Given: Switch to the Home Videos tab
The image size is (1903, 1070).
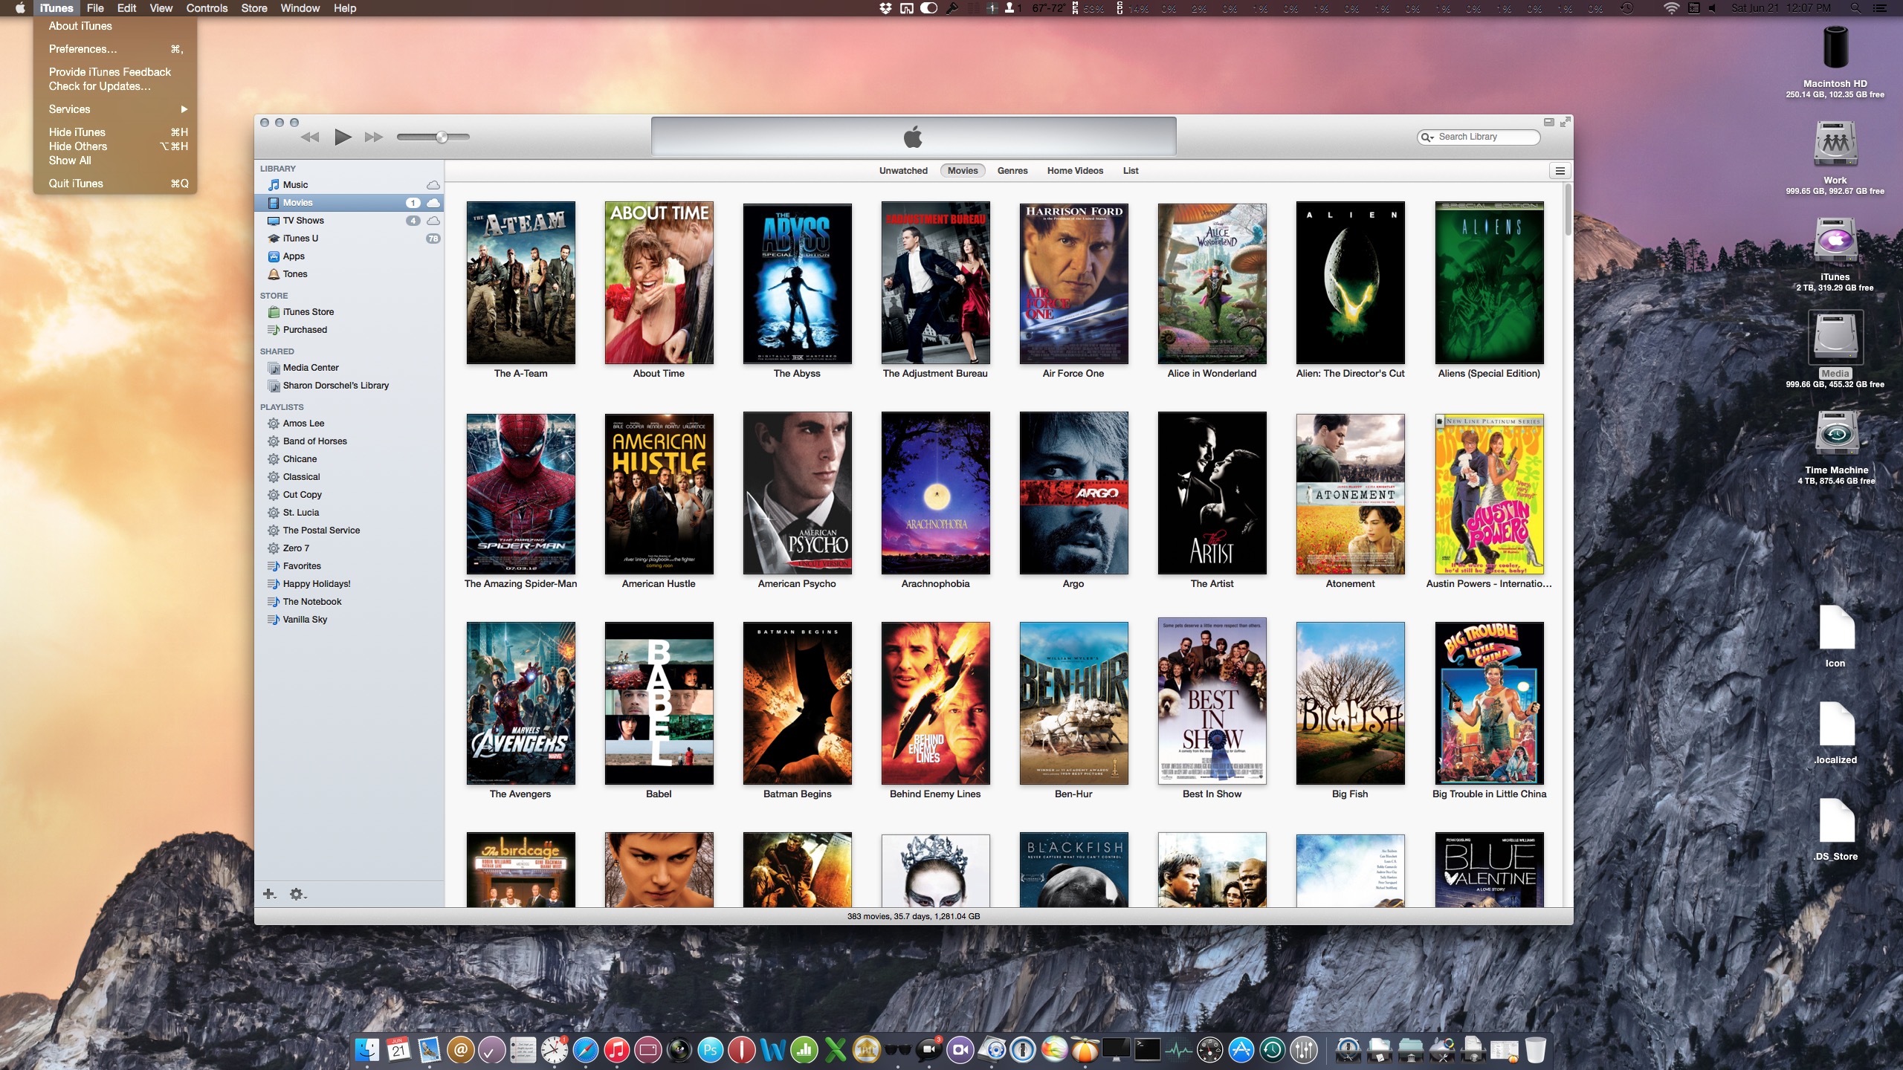Looking at the screenshot, I should pos(1075,171).
